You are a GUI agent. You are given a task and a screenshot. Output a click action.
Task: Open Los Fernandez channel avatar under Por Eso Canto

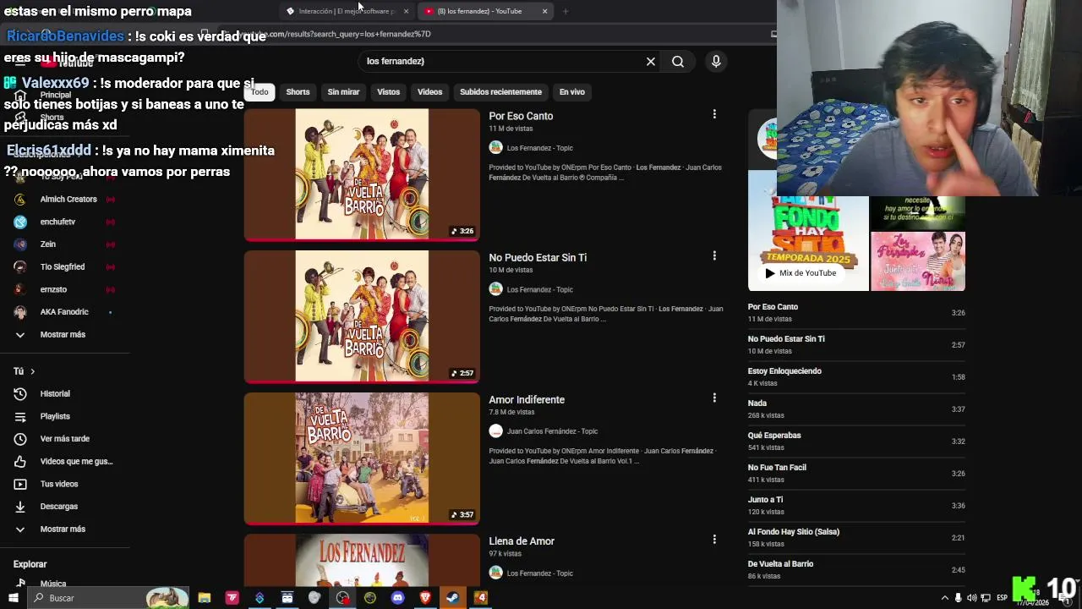495,147
